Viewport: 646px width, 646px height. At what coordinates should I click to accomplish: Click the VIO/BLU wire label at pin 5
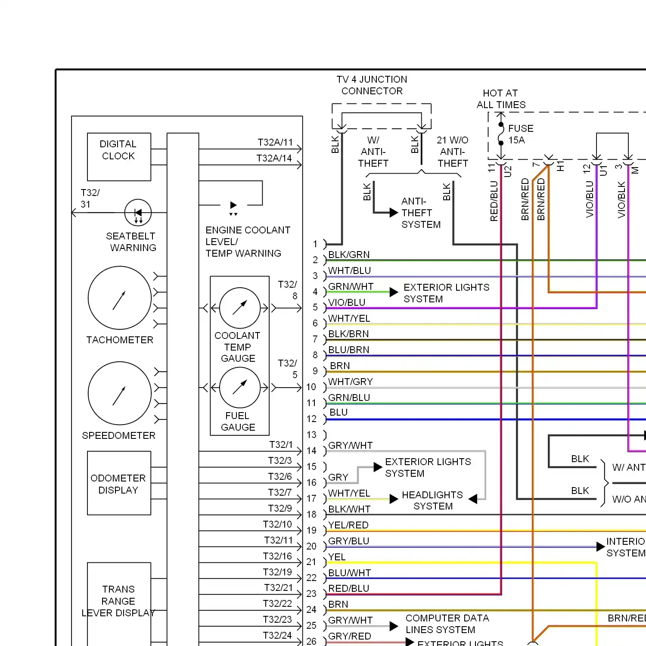point(347,302)
